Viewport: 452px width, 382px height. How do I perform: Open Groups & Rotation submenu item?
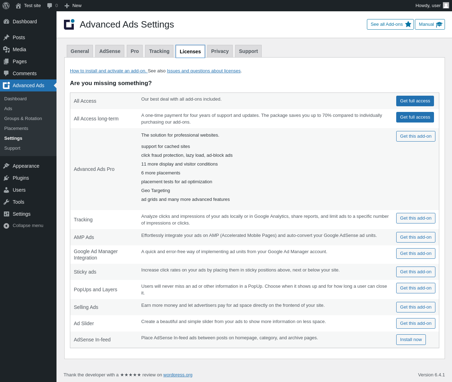coord(23,119)
